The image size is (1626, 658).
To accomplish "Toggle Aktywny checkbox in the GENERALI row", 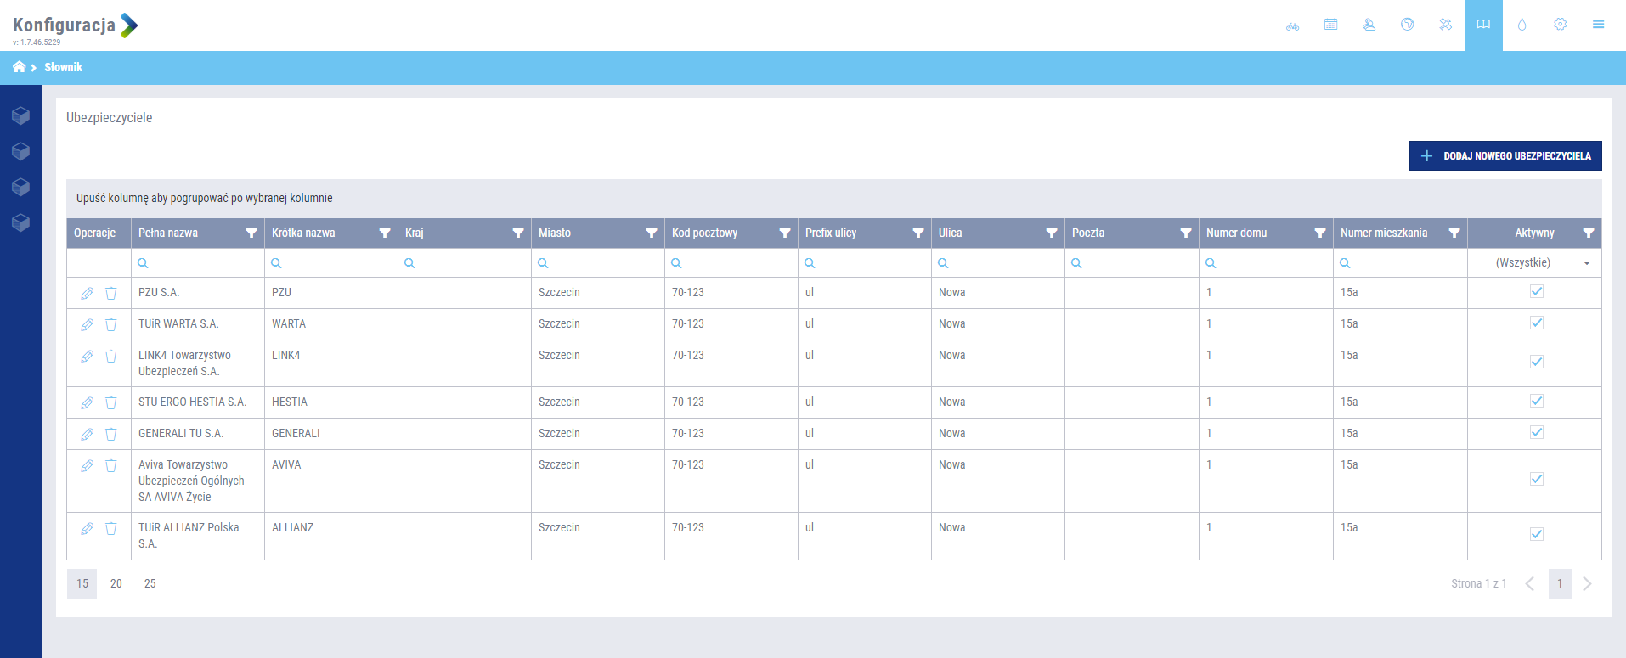I will [1536, 433].
